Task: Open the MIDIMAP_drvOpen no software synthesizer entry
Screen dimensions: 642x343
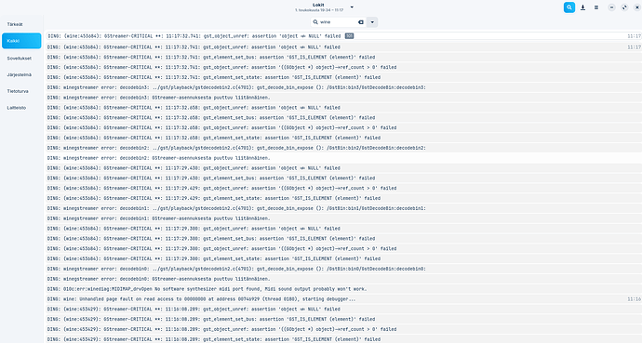Action: point(343,289)
